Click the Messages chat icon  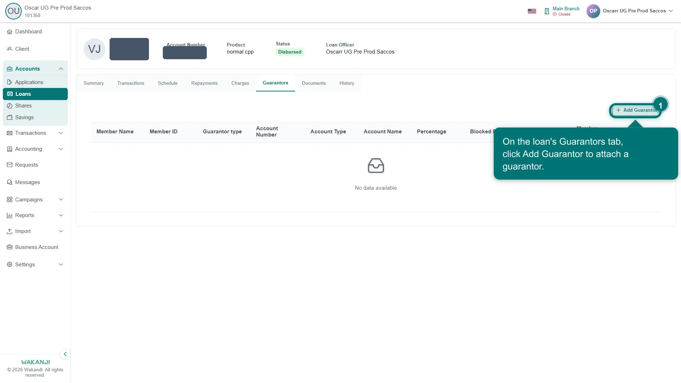tap(10, 182)
